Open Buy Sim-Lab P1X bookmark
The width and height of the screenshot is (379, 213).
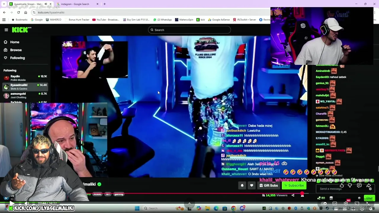136,20
